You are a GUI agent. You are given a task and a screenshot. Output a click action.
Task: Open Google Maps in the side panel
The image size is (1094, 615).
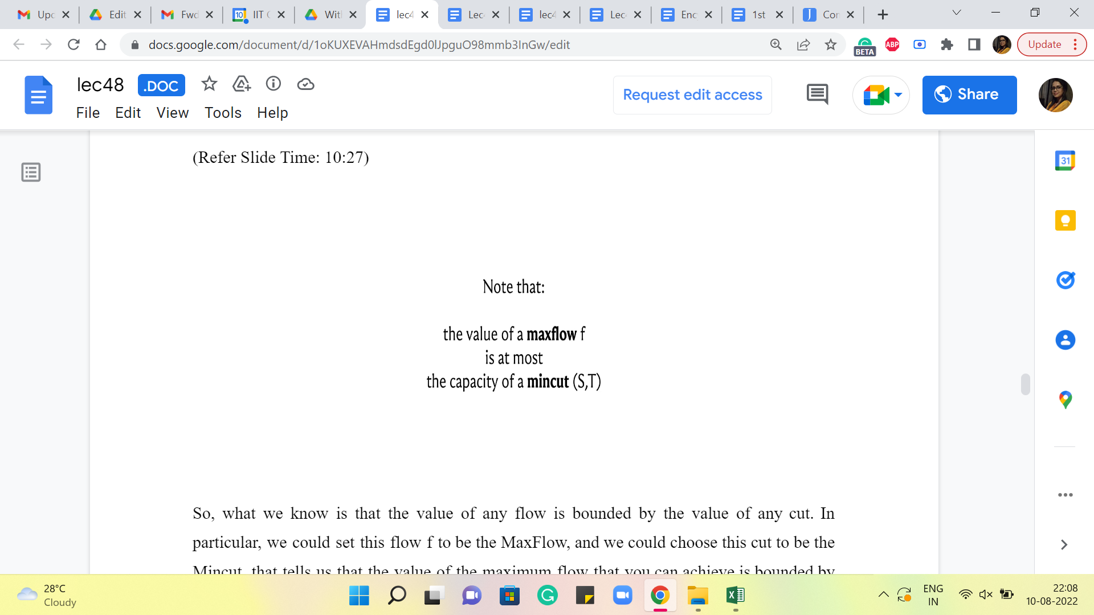tap(1065, 400)
